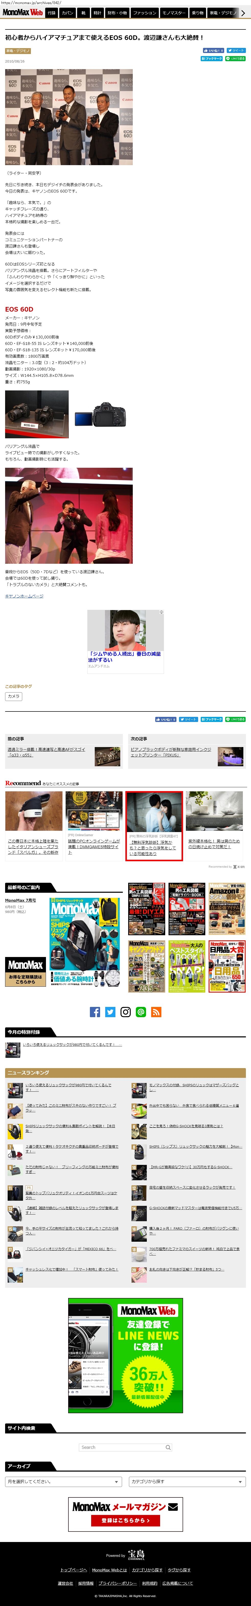
Task: Click the orange RSS feed icon
Action: click(x=156, y=1012)
